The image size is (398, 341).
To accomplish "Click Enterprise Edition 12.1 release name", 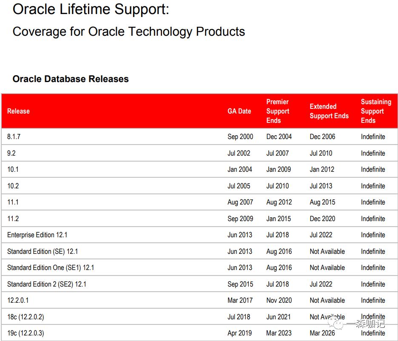I will click(x=37, y=235).
